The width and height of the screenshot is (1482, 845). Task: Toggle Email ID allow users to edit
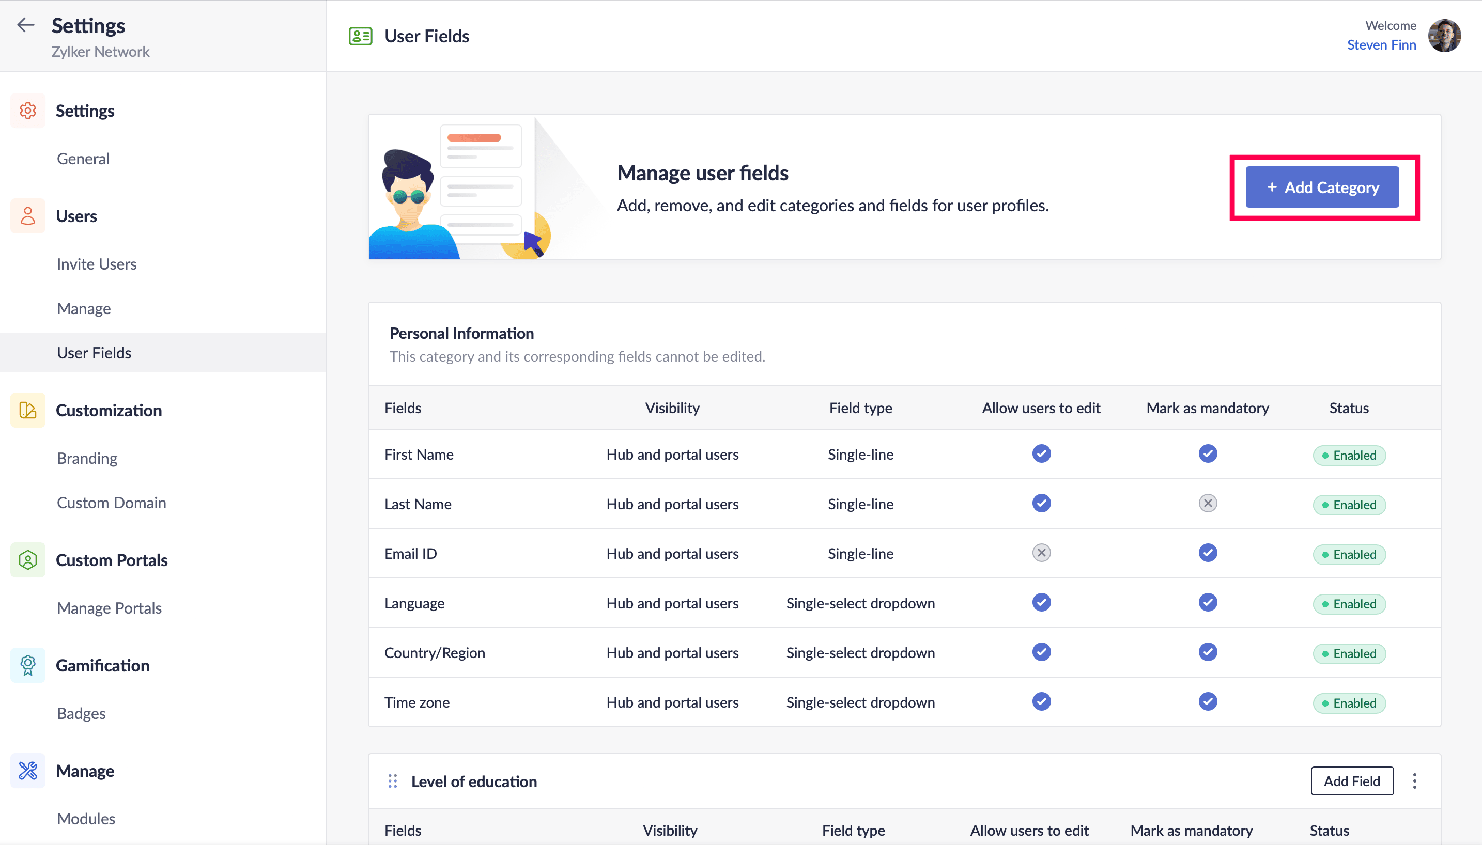(x=1041, y=553)
